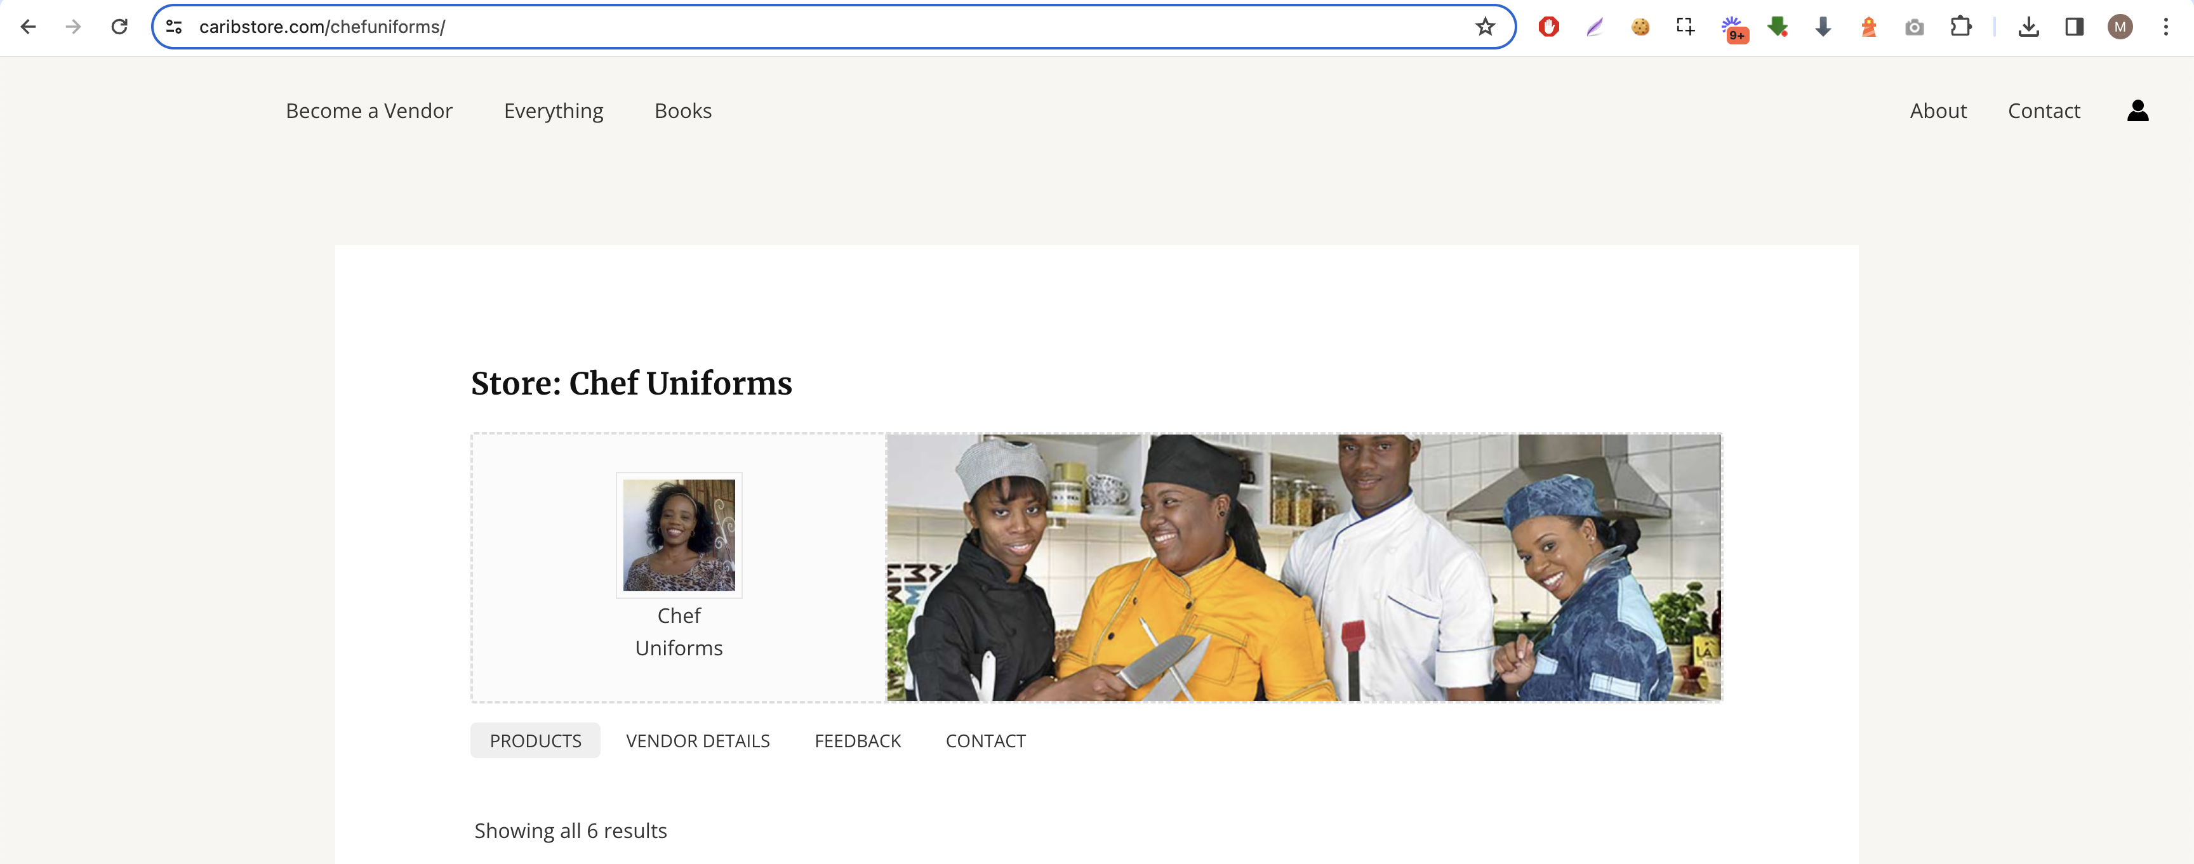Open the purple feather extension
This screenshot has width=2194, height=864.
[x=1595, y=27]
